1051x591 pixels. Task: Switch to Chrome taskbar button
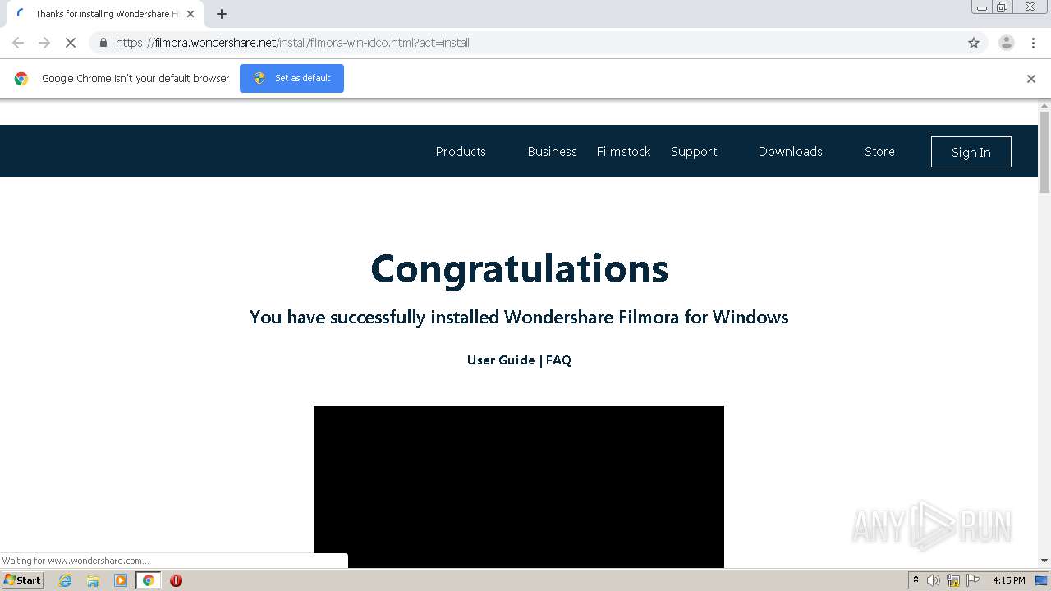click(x=148, y=580)
